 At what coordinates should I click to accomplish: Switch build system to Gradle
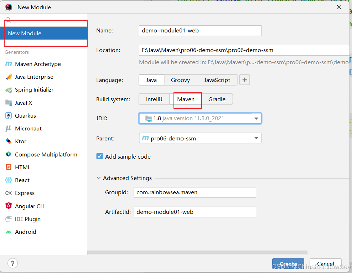tap(217, 99)
